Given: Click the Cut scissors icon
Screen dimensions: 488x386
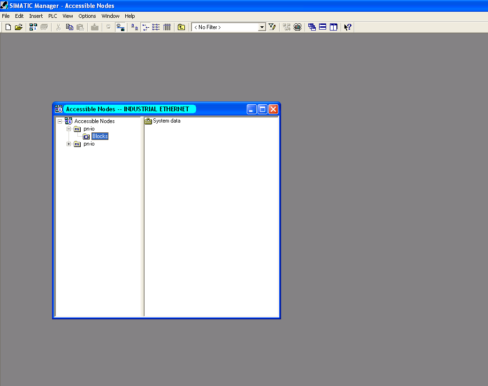Looking at the screenshot, I should (x=58, y=27).
